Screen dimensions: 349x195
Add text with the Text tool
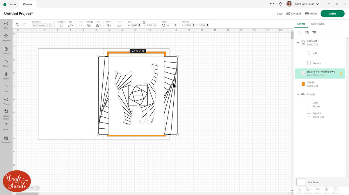[x=6, y=88]
